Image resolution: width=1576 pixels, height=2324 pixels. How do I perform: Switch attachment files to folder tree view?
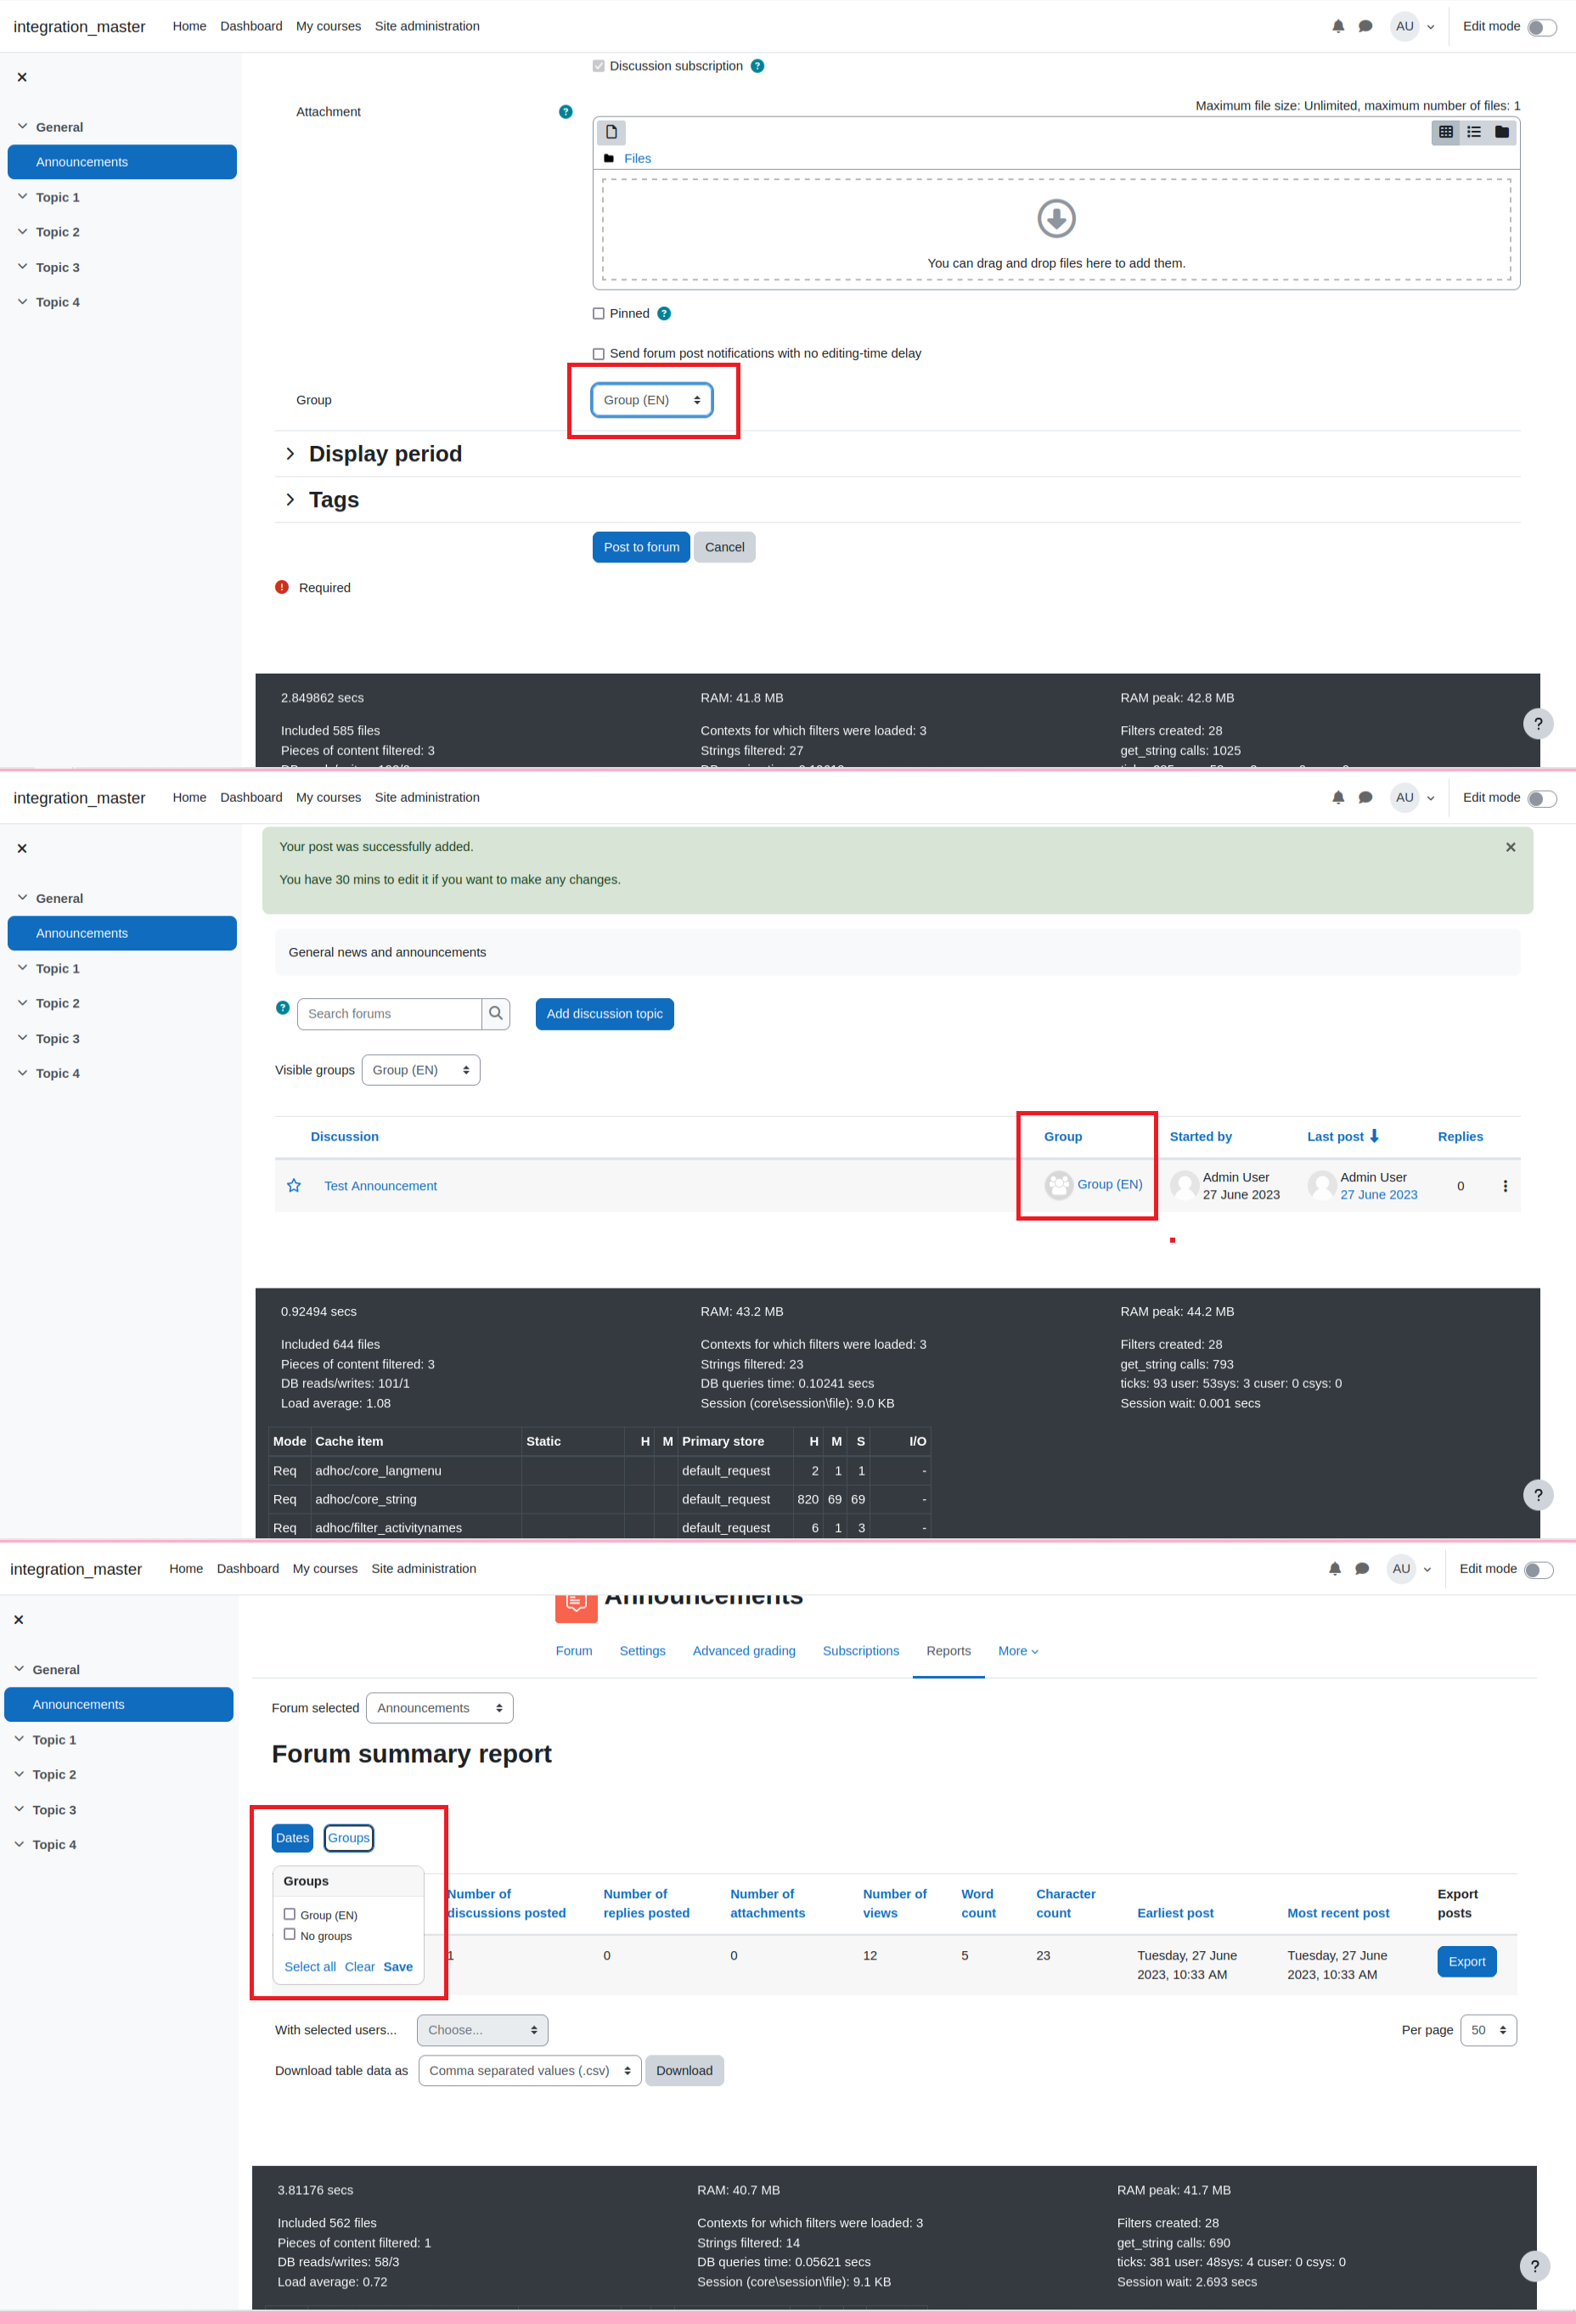coord(1501,132)
